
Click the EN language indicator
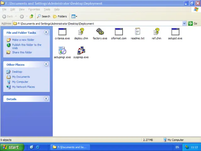point(177,147)
